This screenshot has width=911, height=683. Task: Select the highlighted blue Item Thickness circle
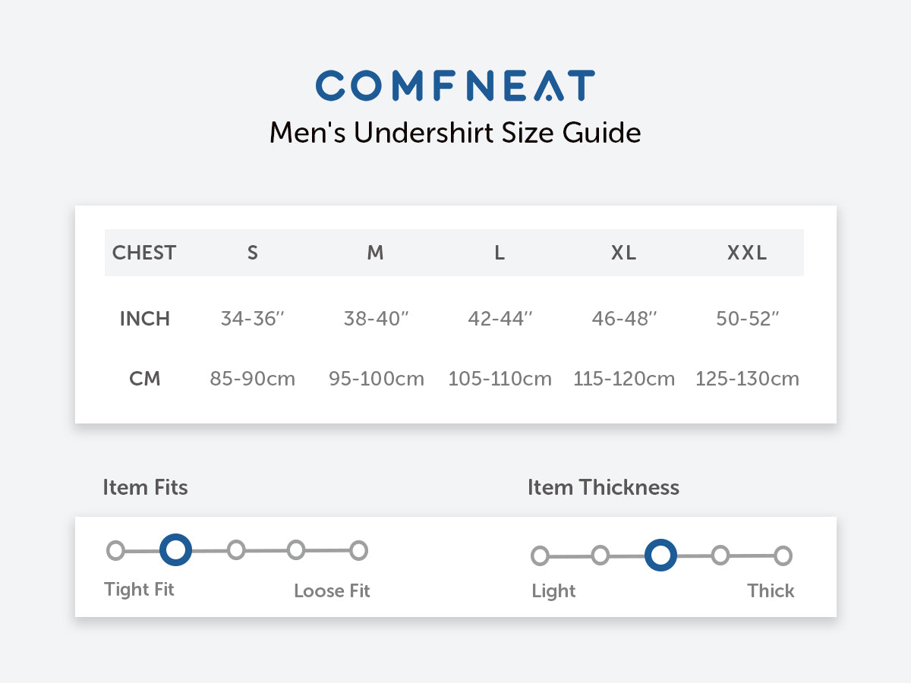(x=660, y=556)
